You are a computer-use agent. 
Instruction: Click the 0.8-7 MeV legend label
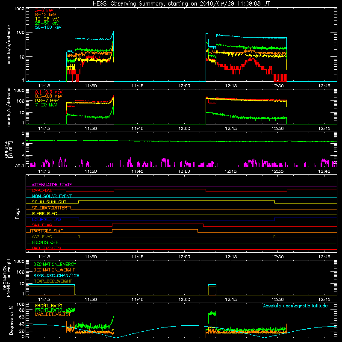tap(47, 100)
